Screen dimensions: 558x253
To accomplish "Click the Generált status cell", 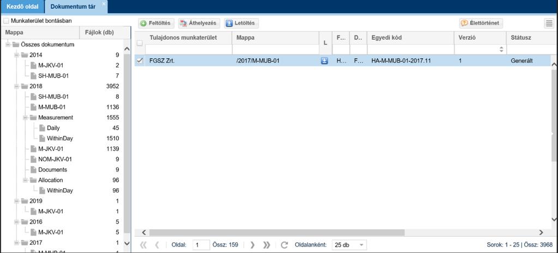I will [x=521, y=61].
